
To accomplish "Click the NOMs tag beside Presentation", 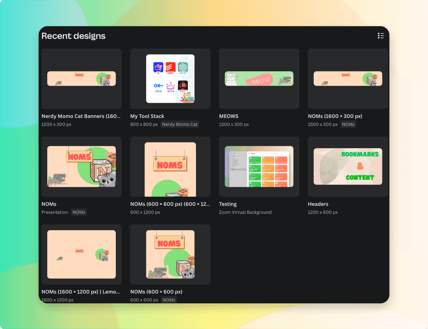I will [x=79, y=212].
